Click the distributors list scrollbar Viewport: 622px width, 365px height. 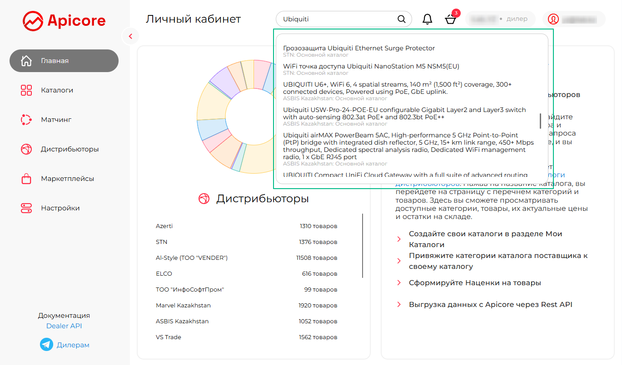tap(363, 245)
